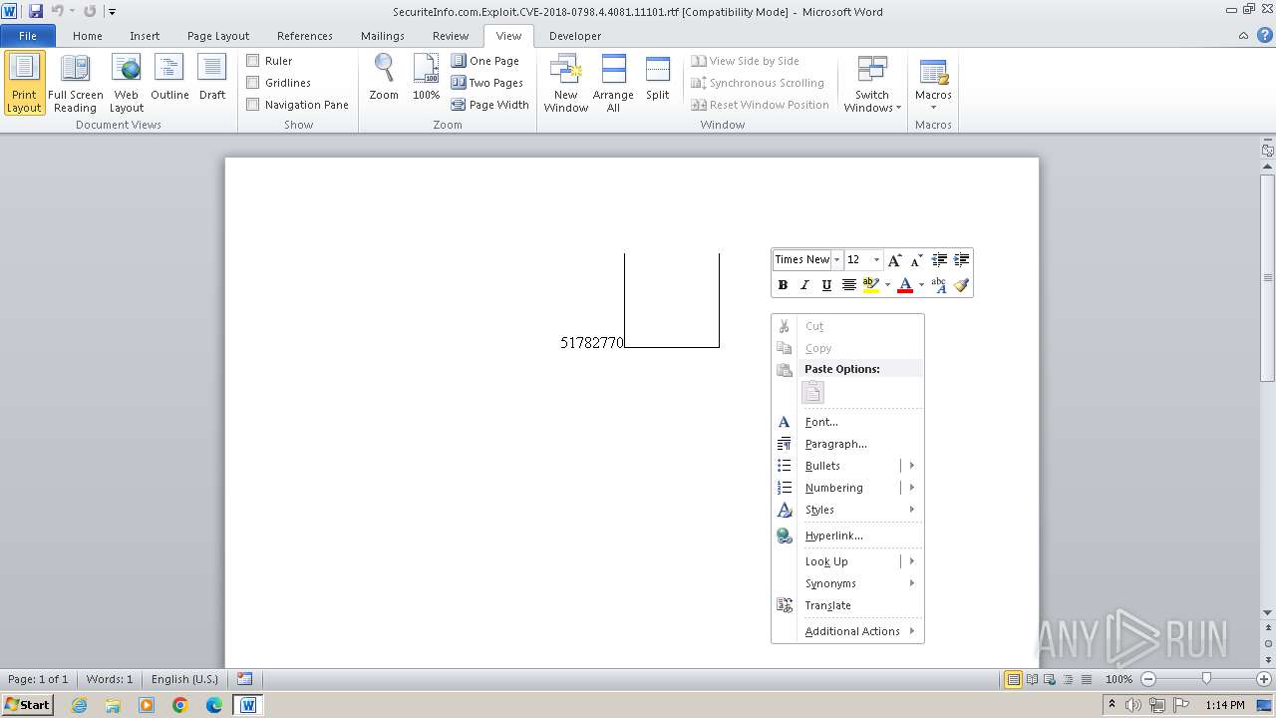
Task: Expand font color dropdown arrow
Action: coord(921,285)
